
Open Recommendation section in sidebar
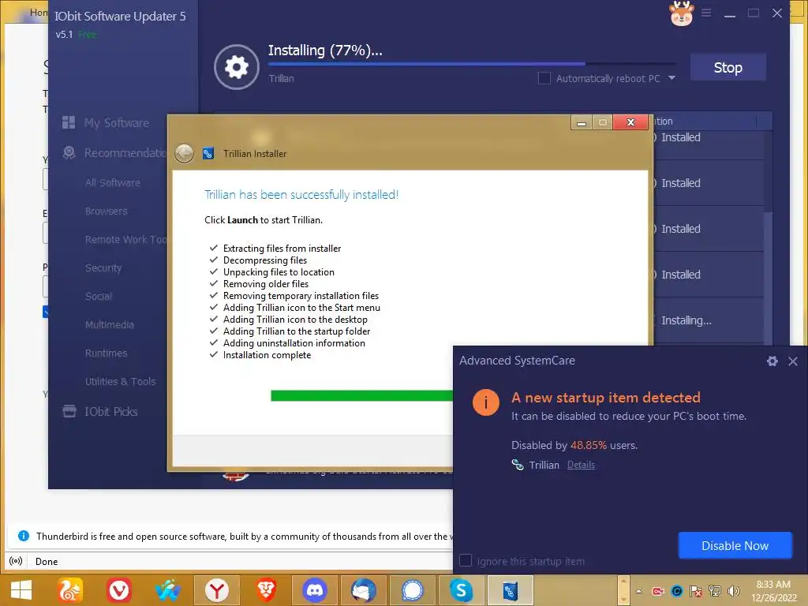125,153
